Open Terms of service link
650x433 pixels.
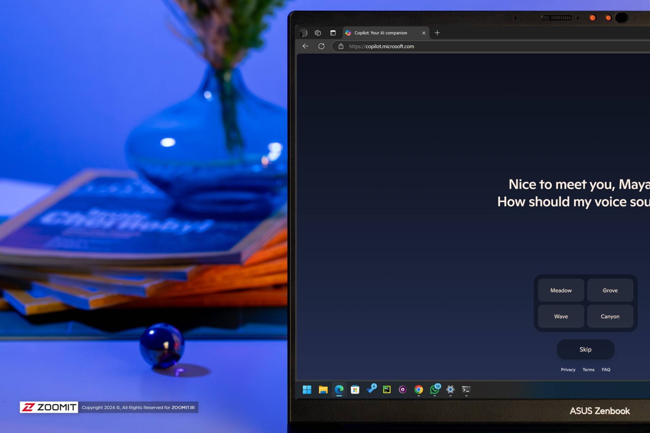pyautogui.click(x=588, y=370)
